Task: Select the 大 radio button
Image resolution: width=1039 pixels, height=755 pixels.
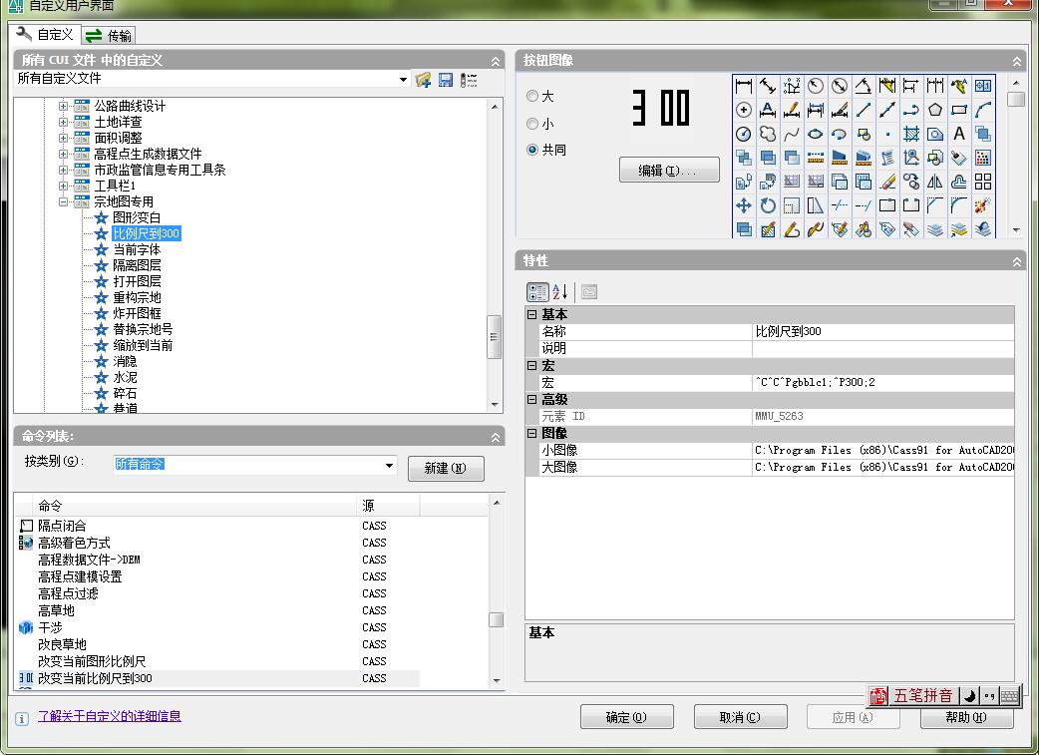Action: coord(532,97)
